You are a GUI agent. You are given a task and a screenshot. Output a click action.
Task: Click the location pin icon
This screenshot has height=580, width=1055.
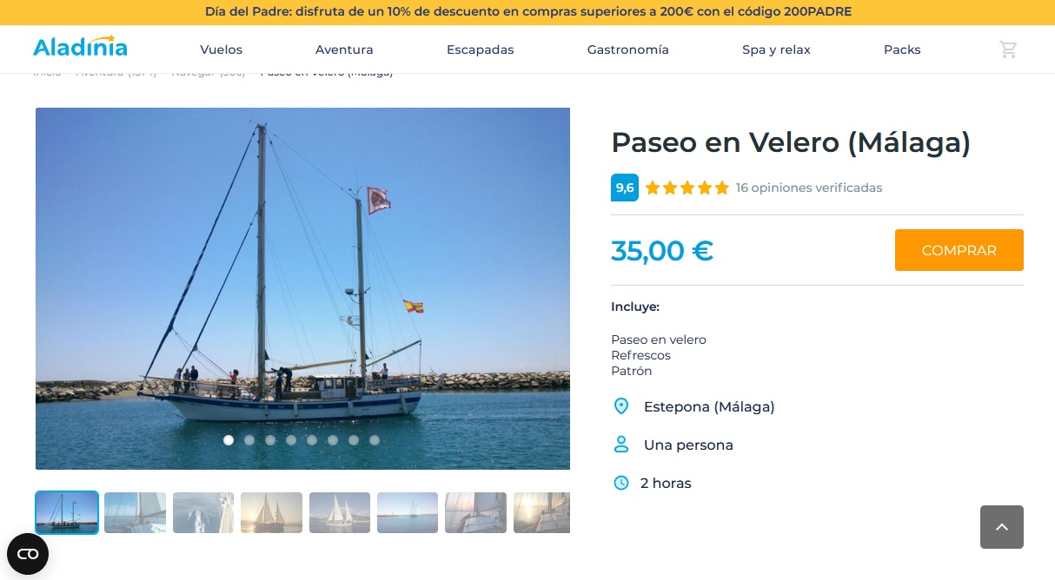(621, 406)
